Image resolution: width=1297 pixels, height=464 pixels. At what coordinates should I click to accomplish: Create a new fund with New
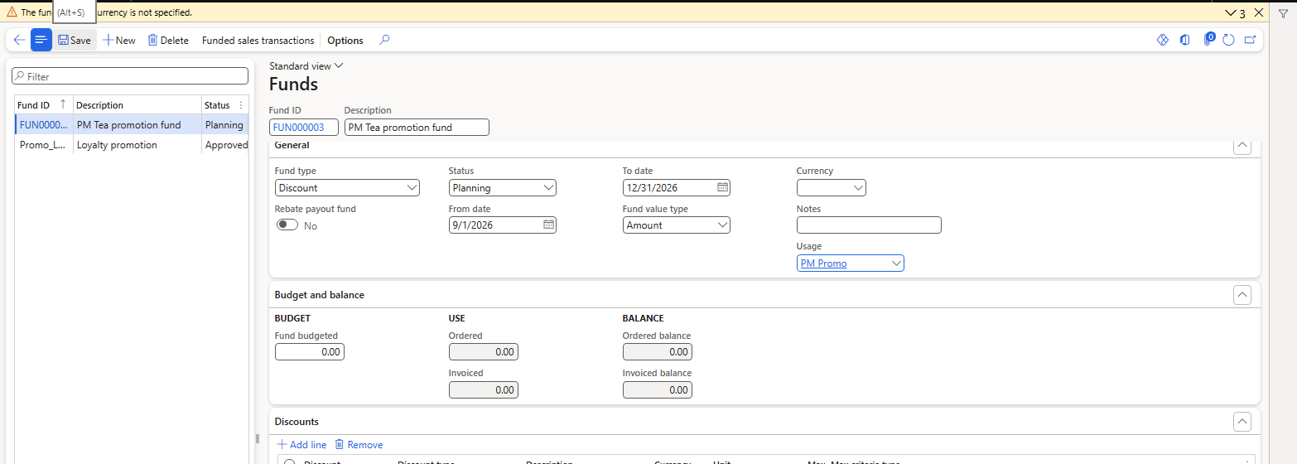pyautogui.click(x=119, y=40)
